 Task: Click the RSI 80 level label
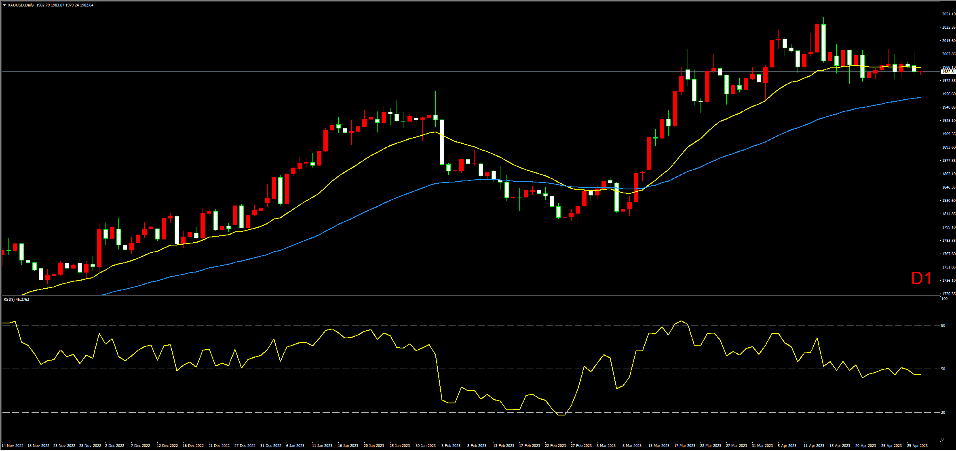point(943,325)
